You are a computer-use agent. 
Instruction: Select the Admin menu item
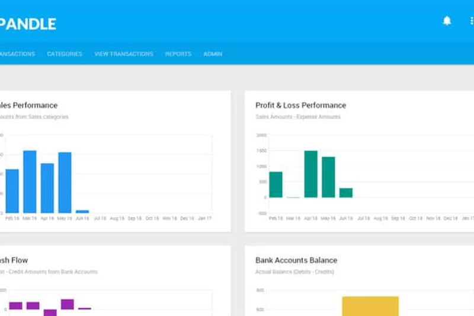[213, 54]
